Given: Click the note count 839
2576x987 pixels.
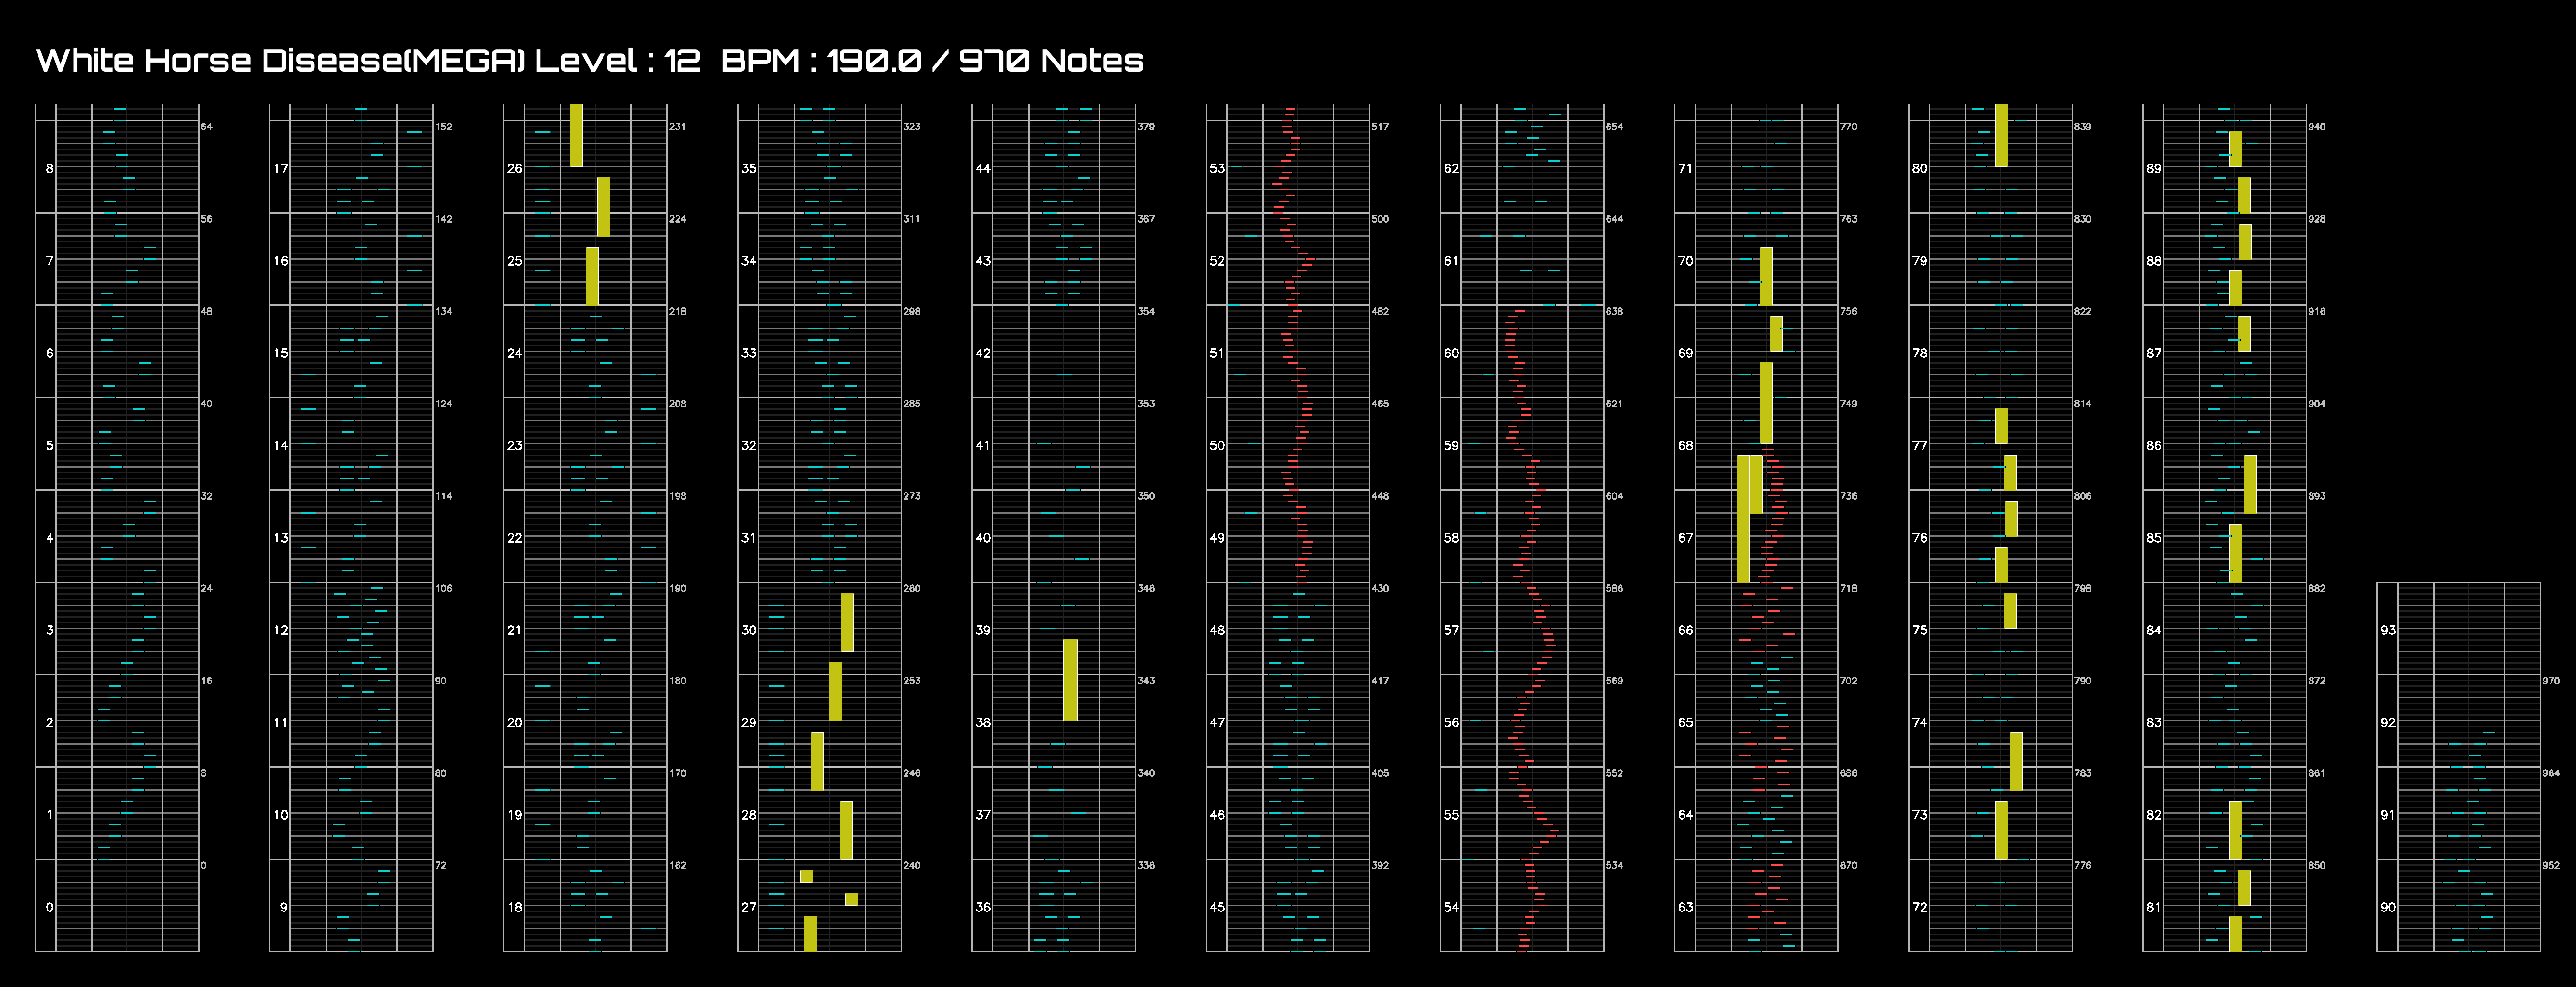Looking at the screenshot, I should coord(2082,127).
